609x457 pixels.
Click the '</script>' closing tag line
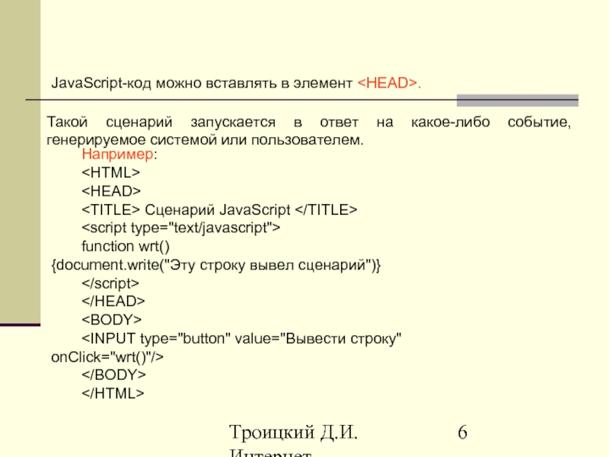(x=110, y=283)
